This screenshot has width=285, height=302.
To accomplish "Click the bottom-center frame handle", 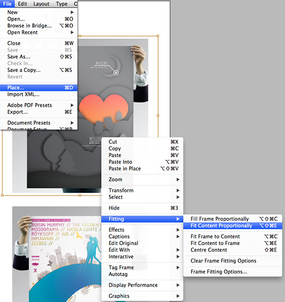I will pyautogui.click(x=80, y=195).
